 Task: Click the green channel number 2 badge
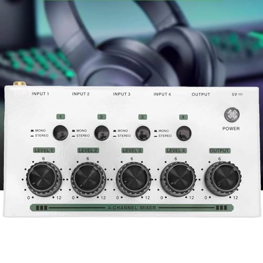pyautogui.click(x=102, y=117)
